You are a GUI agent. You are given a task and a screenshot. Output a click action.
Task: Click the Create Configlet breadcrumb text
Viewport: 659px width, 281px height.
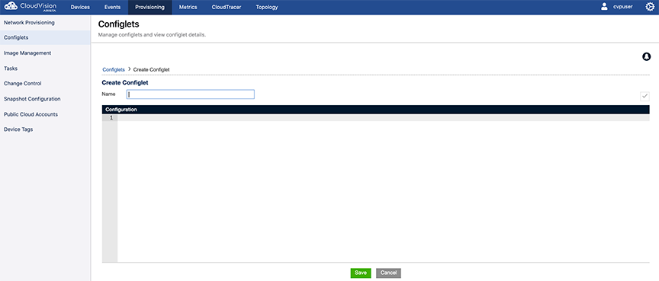pos(151,69)
